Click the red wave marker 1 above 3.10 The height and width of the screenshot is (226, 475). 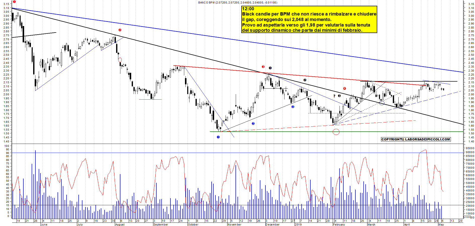(x=14, y=2)
